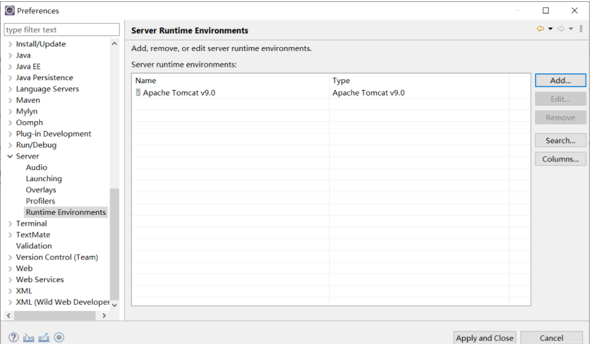591x344 pixels.
Task: Open the Launching preferences page
Action: pyautogui.click(x=44, y=179)
